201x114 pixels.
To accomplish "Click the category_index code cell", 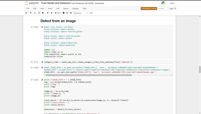I will [108, 62].
